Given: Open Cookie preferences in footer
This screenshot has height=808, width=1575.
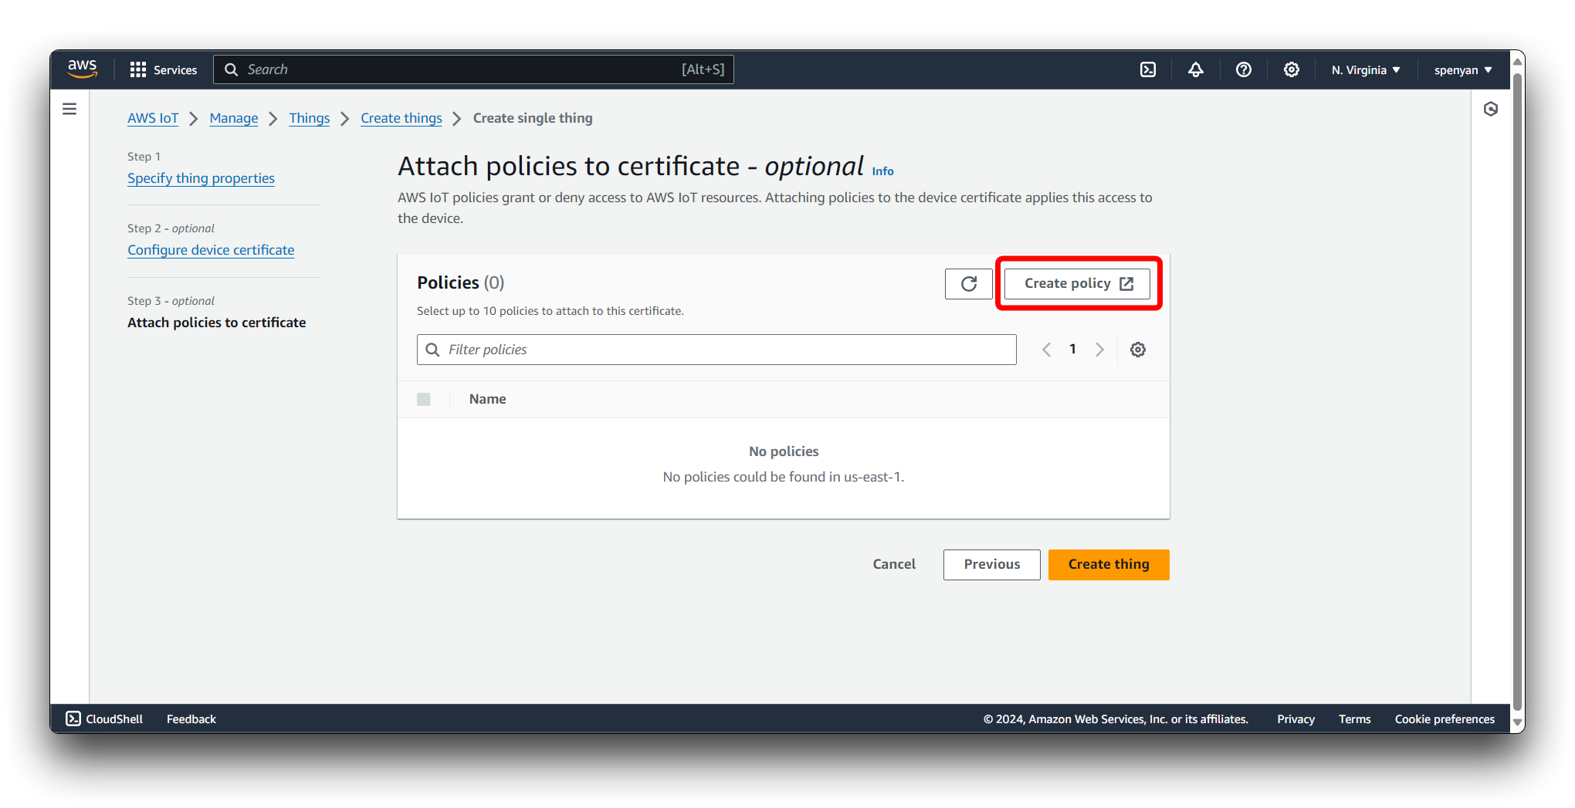Looking at the screenshot, I should pos(1445,718).
